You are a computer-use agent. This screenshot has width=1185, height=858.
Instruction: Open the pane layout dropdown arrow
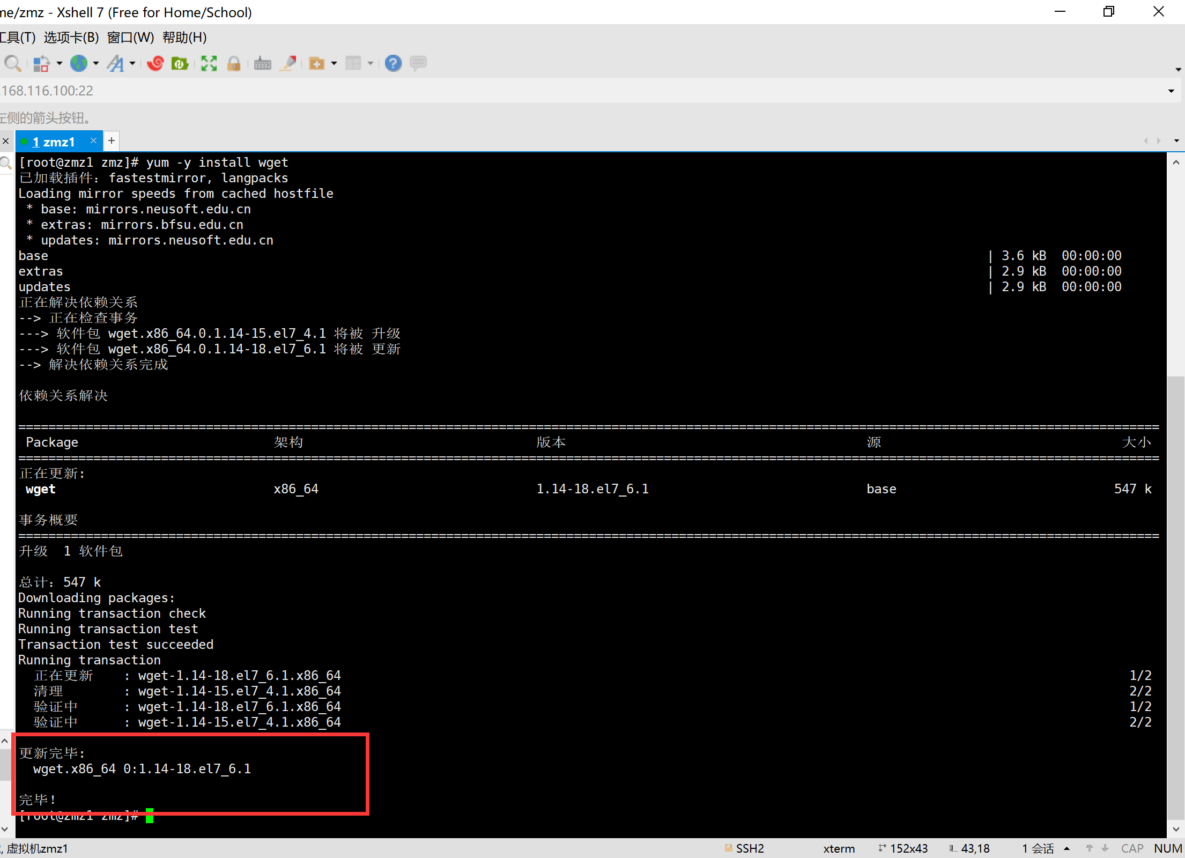point(371,63)
